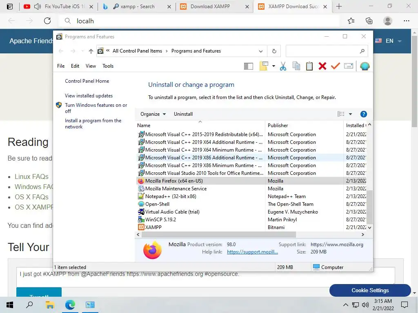Viewport: 418px width, 313px height.
Task: Expand the chevron after All Control Panel Items
Action: 167,51
